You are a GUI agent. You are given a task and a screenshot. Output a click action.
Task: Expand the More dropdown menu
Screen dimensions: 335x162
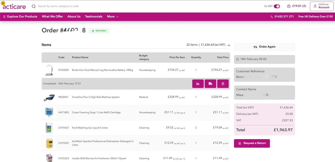click(113, 16)
